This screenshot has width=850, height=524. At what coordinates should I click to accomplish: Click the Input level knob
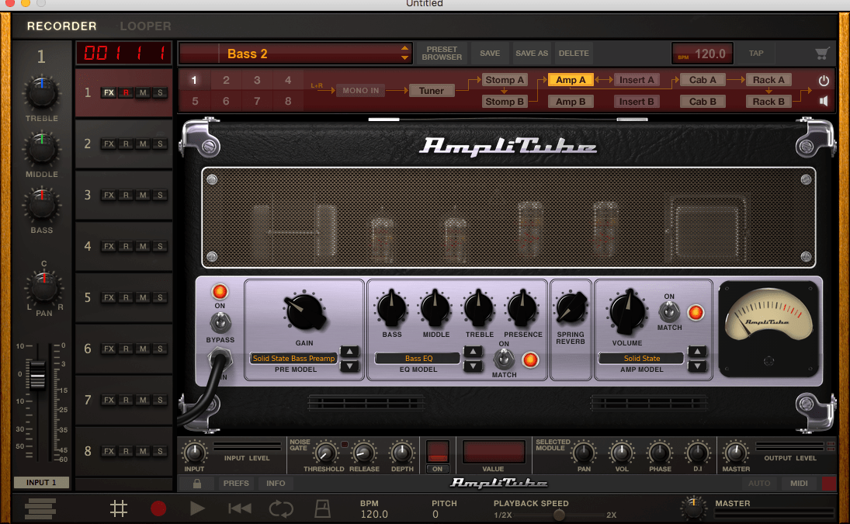pos(194,453)
